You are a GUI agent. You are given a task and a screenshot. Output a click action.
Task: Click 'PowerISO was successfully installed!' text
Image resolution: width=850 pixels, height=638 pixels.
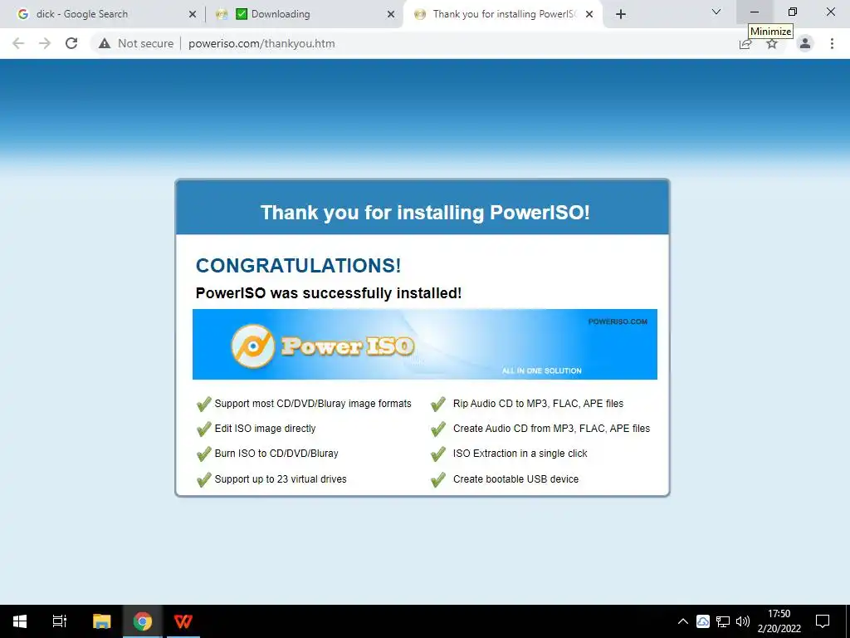[329, 293]
